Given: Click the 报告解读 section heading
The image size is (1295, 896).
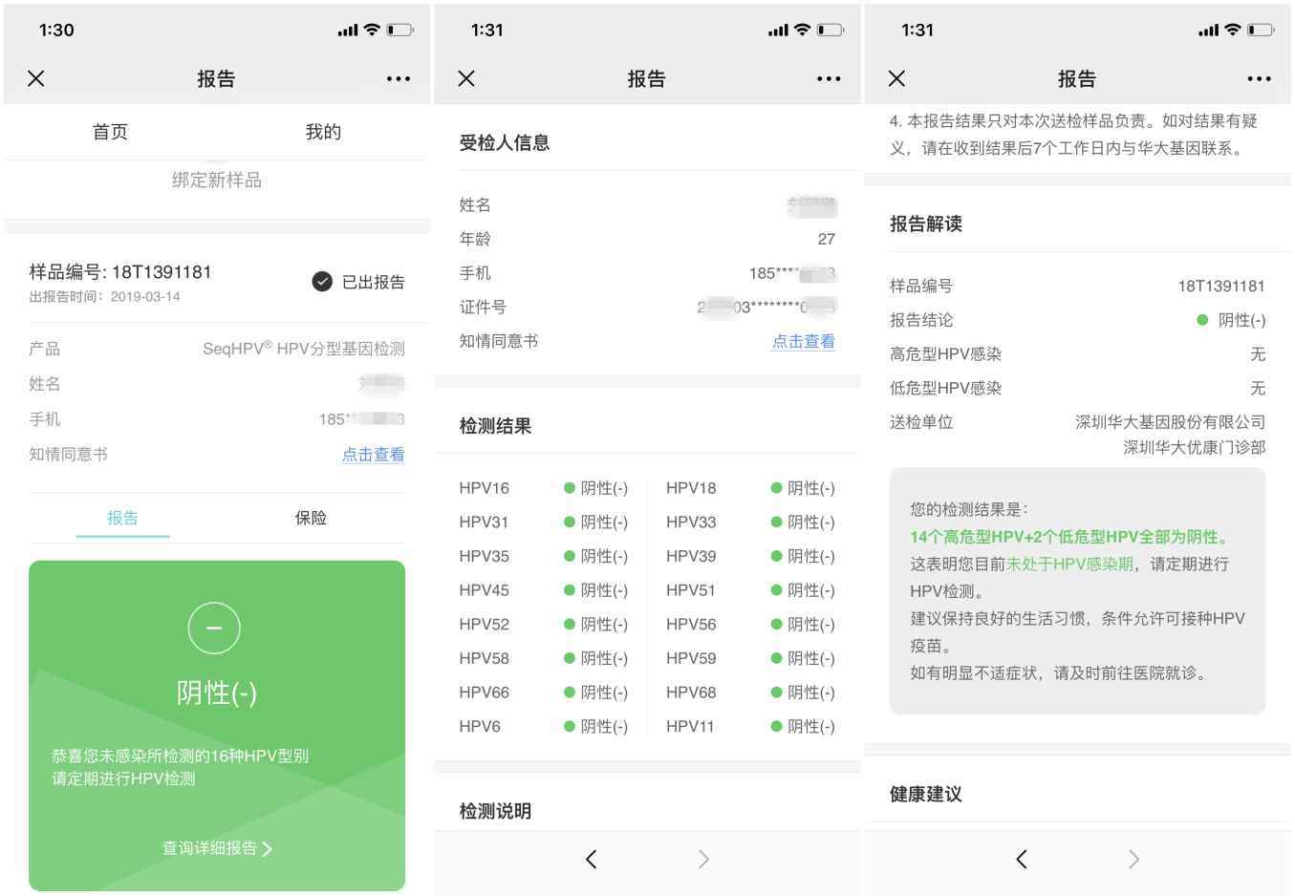Looking at the screenshot, I should click(926, 224).
